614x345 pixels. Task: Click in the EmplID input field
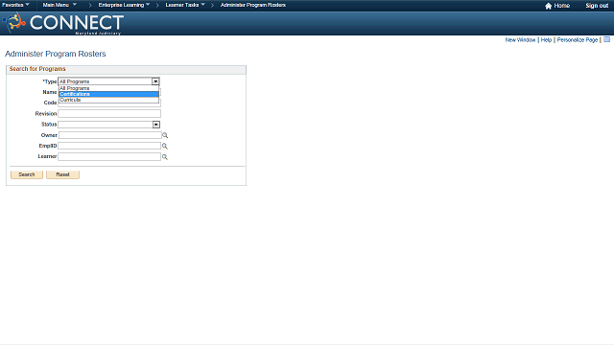click(109, 146)
